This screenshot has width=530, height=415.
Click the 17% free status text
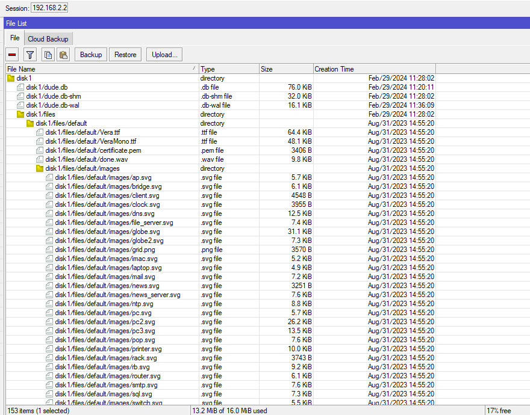[x=499, y=411]
